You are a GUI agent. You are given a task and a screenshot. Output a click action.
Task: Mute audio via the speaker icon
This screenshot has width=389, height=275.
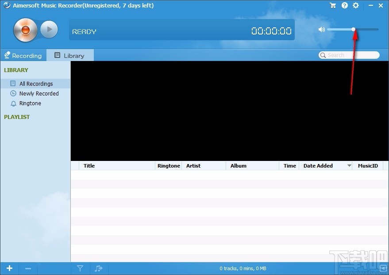pyautogui.click(x=321, y=29)
